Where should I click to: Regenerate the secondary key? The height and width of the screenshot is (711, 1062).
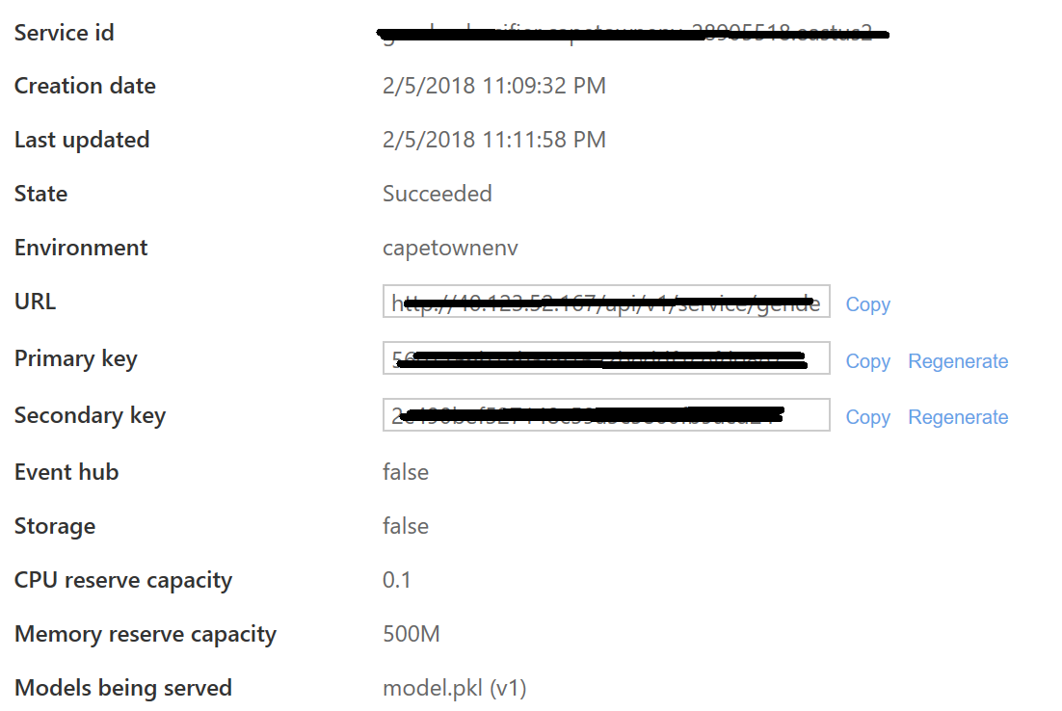point(958,417)
